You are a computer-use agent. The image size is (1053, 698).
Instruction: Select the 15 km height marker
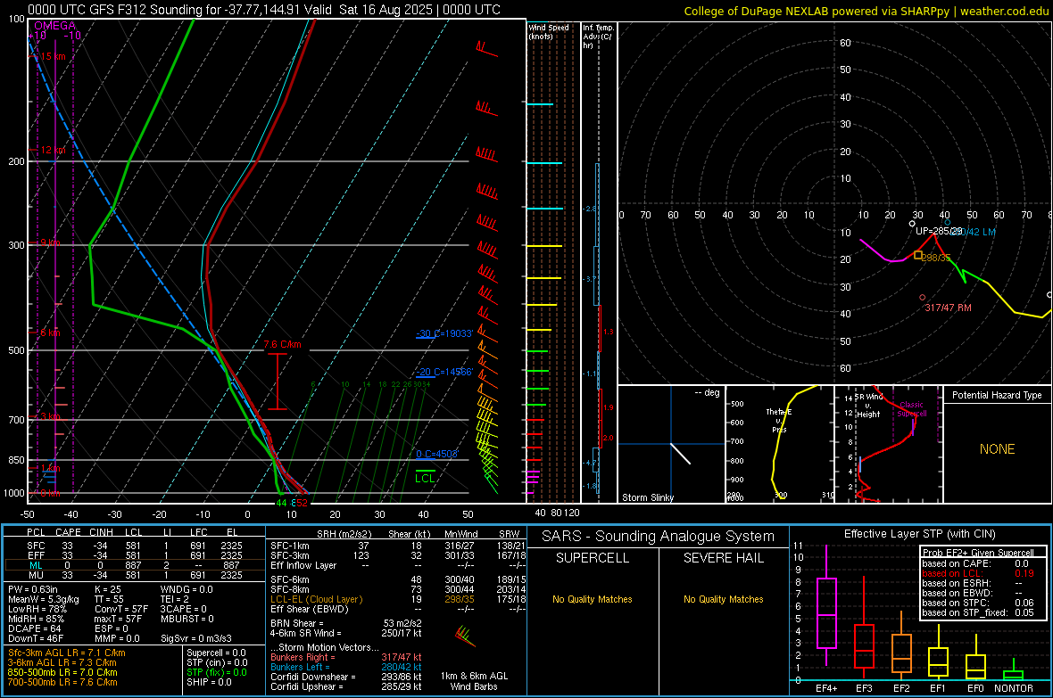tap(51, 56)
